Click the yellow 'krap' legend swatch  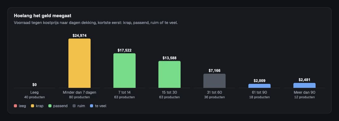coord(33,106)
